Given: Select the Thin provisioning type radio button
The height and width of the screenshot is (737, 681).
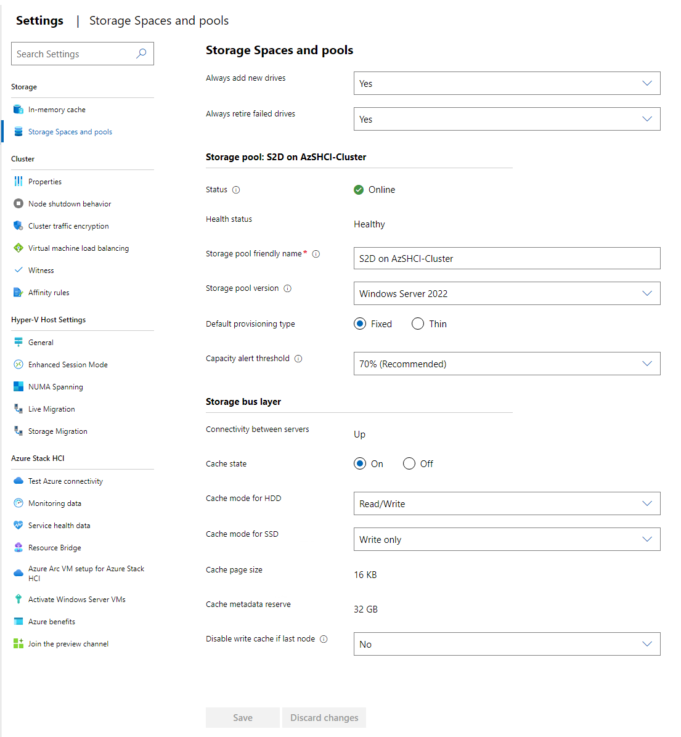Looking at the screenshot, I should (417, 324).
